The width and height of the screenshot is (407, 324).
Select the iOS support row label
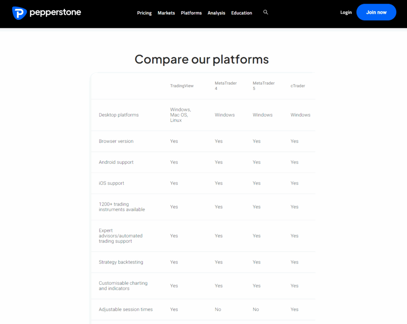pyautogui.click(x=111, y=183)
